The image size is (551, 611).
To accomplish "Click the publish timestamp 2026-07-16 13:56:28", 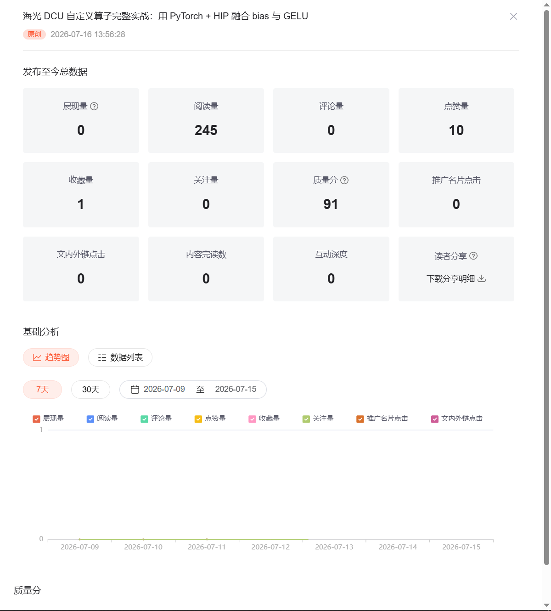I will [x=88, y=34].
